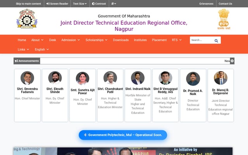Expand the About menu
This screenshot has height=155, width=248.
coord(37,40)
